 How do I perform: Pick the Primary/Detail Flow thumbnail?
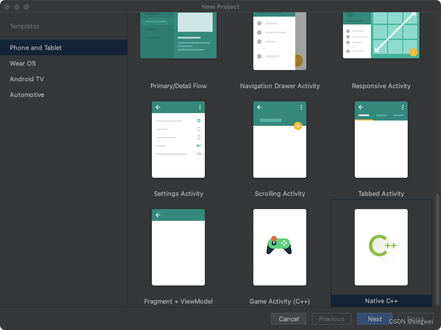[x=178, y=35]
